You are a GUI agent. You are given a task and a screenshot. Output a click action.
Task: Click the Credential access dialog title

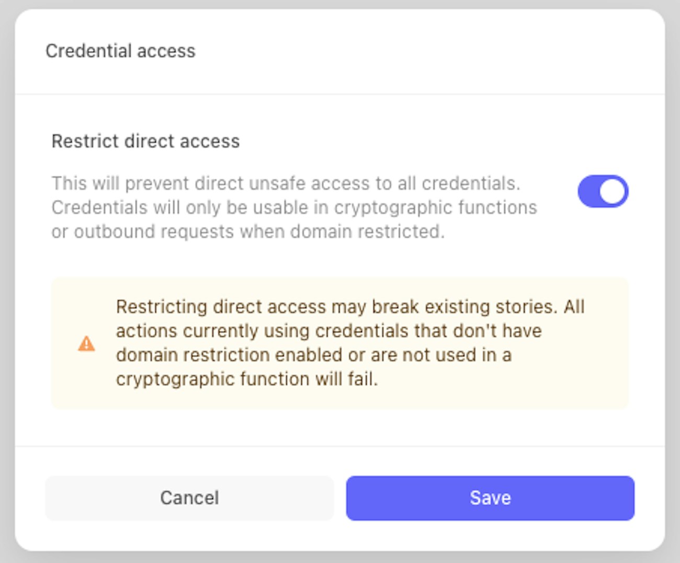120,51
